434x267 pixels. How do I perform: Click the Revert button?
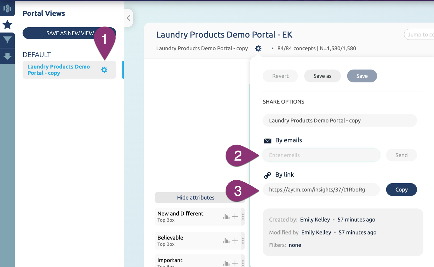coord(280,76)
